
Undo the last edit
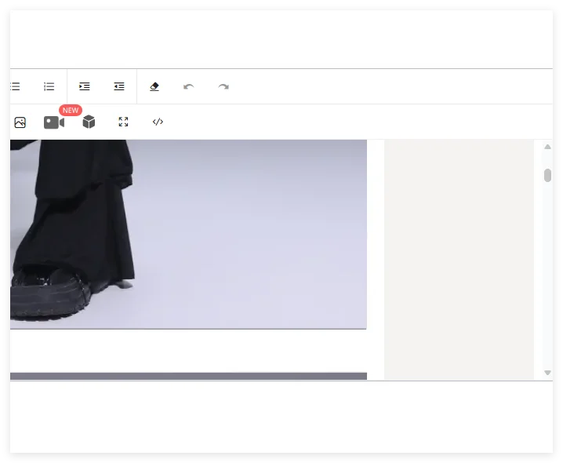pyautogui.click(x=188, y=86)
